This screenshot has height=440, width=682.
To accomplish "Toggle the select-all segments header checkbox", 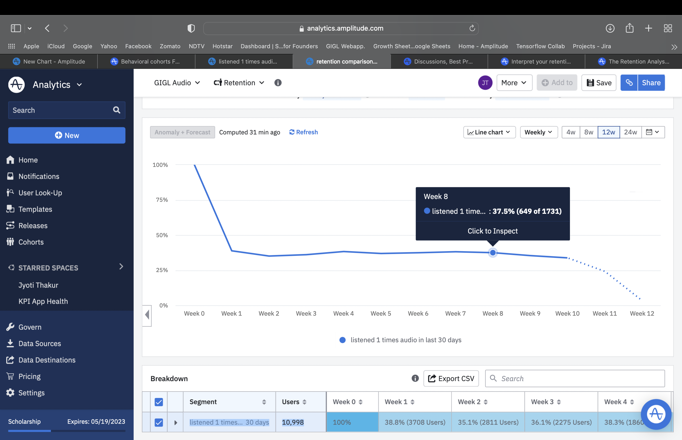I will pyautogui.click(x=159, y=402).
